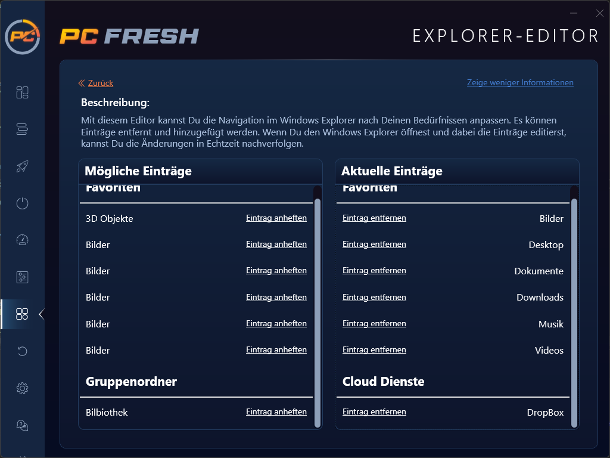
Task: Open the settings gear sidebar icon
Action: (x=22, y=388)
